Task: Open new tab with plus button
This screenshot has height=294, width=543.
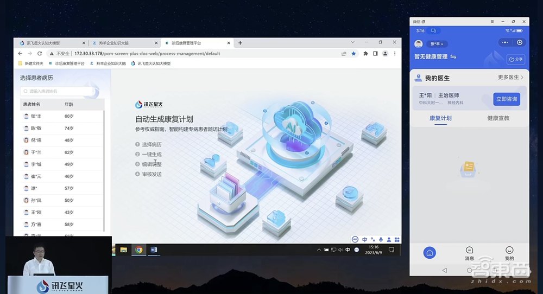Action: pos(241,43)
